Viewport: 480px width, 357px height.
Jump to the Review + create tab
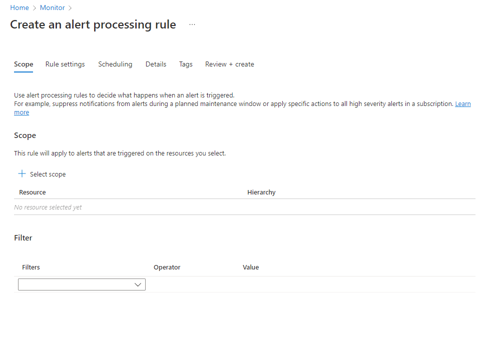230,64
